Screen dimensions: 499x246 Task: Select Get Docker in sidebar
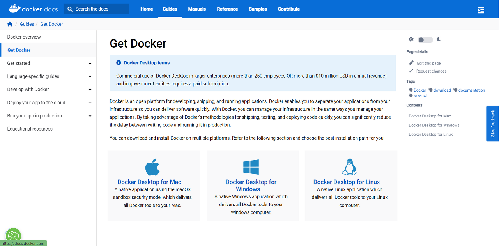pyautogui.click(x=19, y=50)
